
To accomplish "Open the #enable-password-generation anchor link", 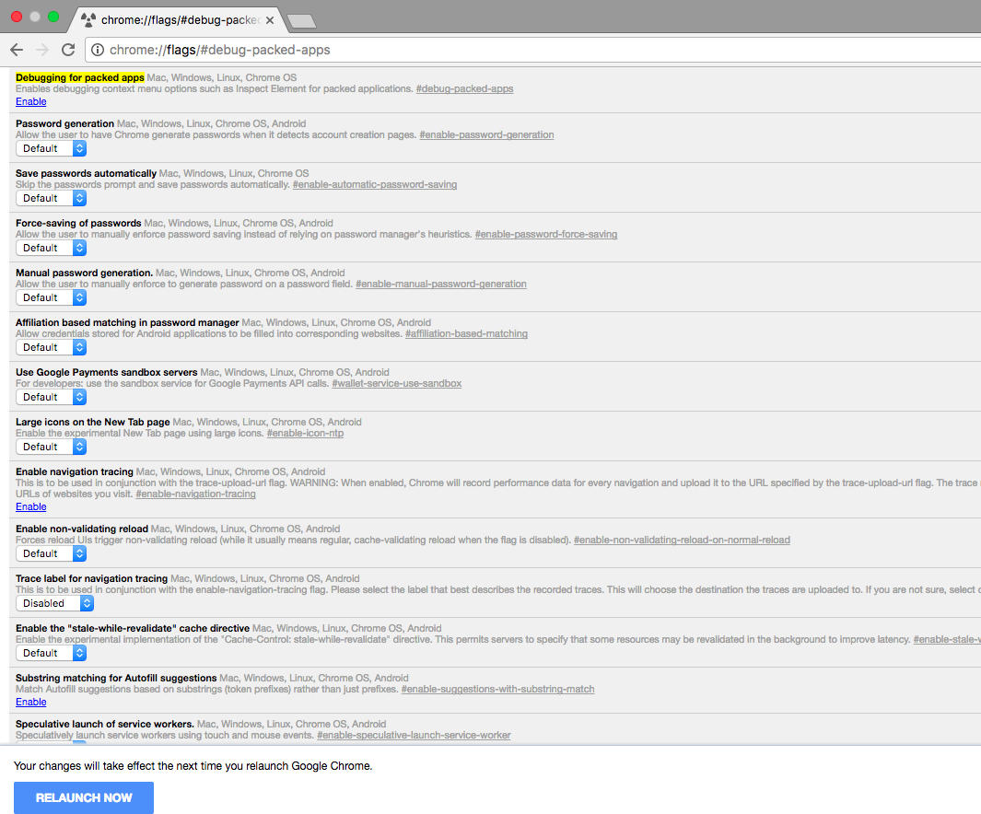I will (486, 134).
